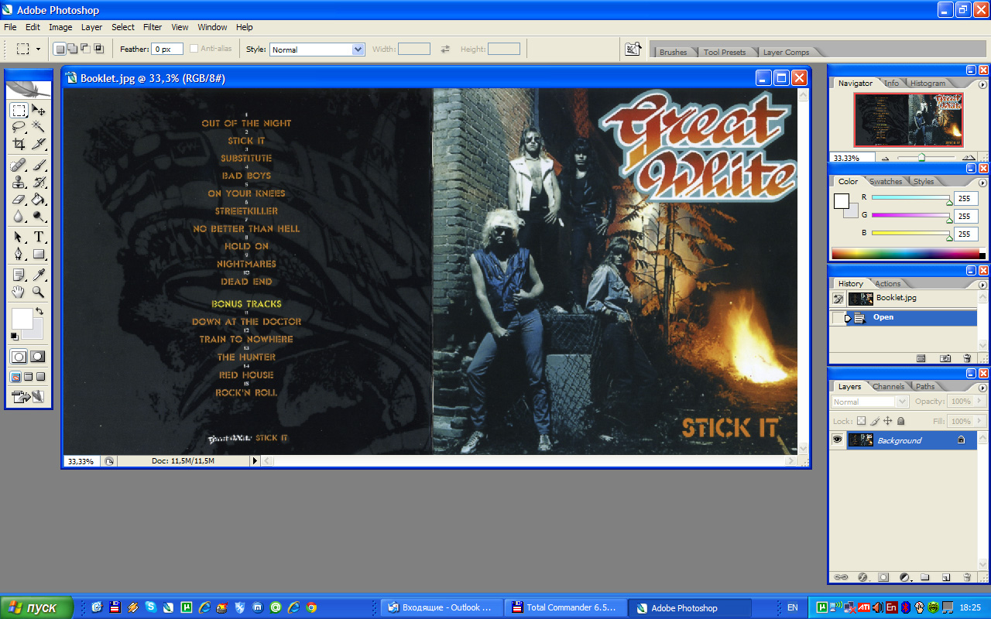
Task: Swap foreground and background colors
Action: [x=39, y=311]
